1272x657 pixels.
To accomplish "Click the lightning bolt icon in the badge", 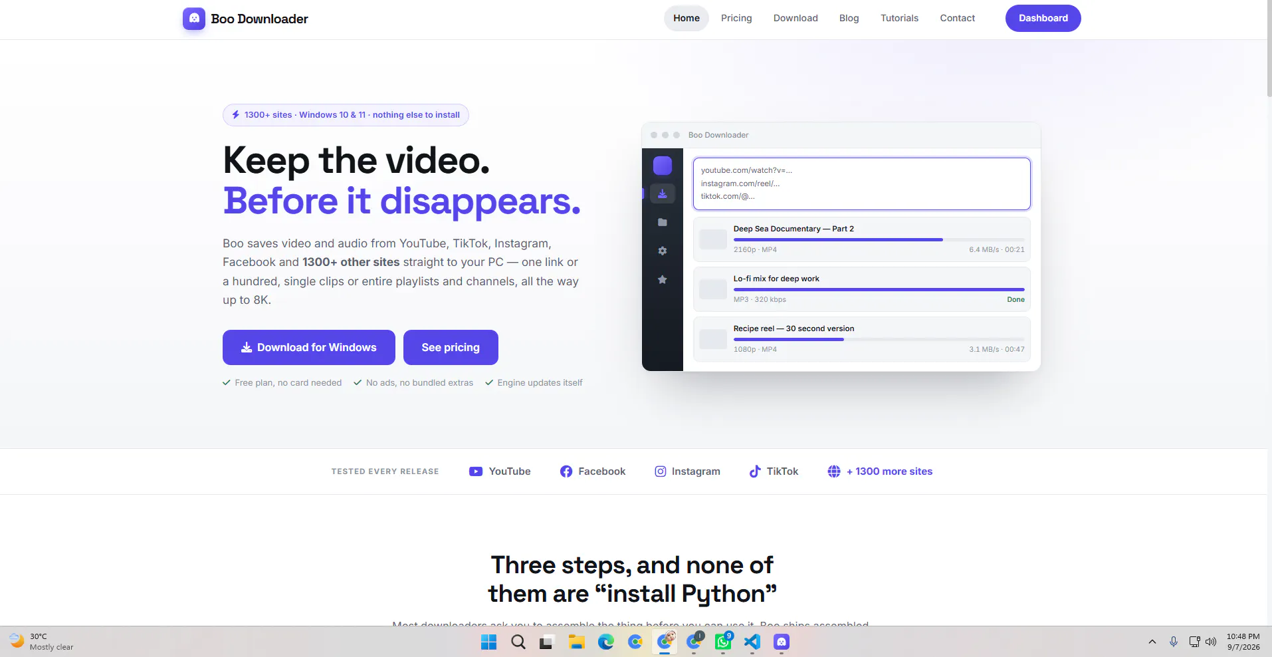I will pos(236,114).
